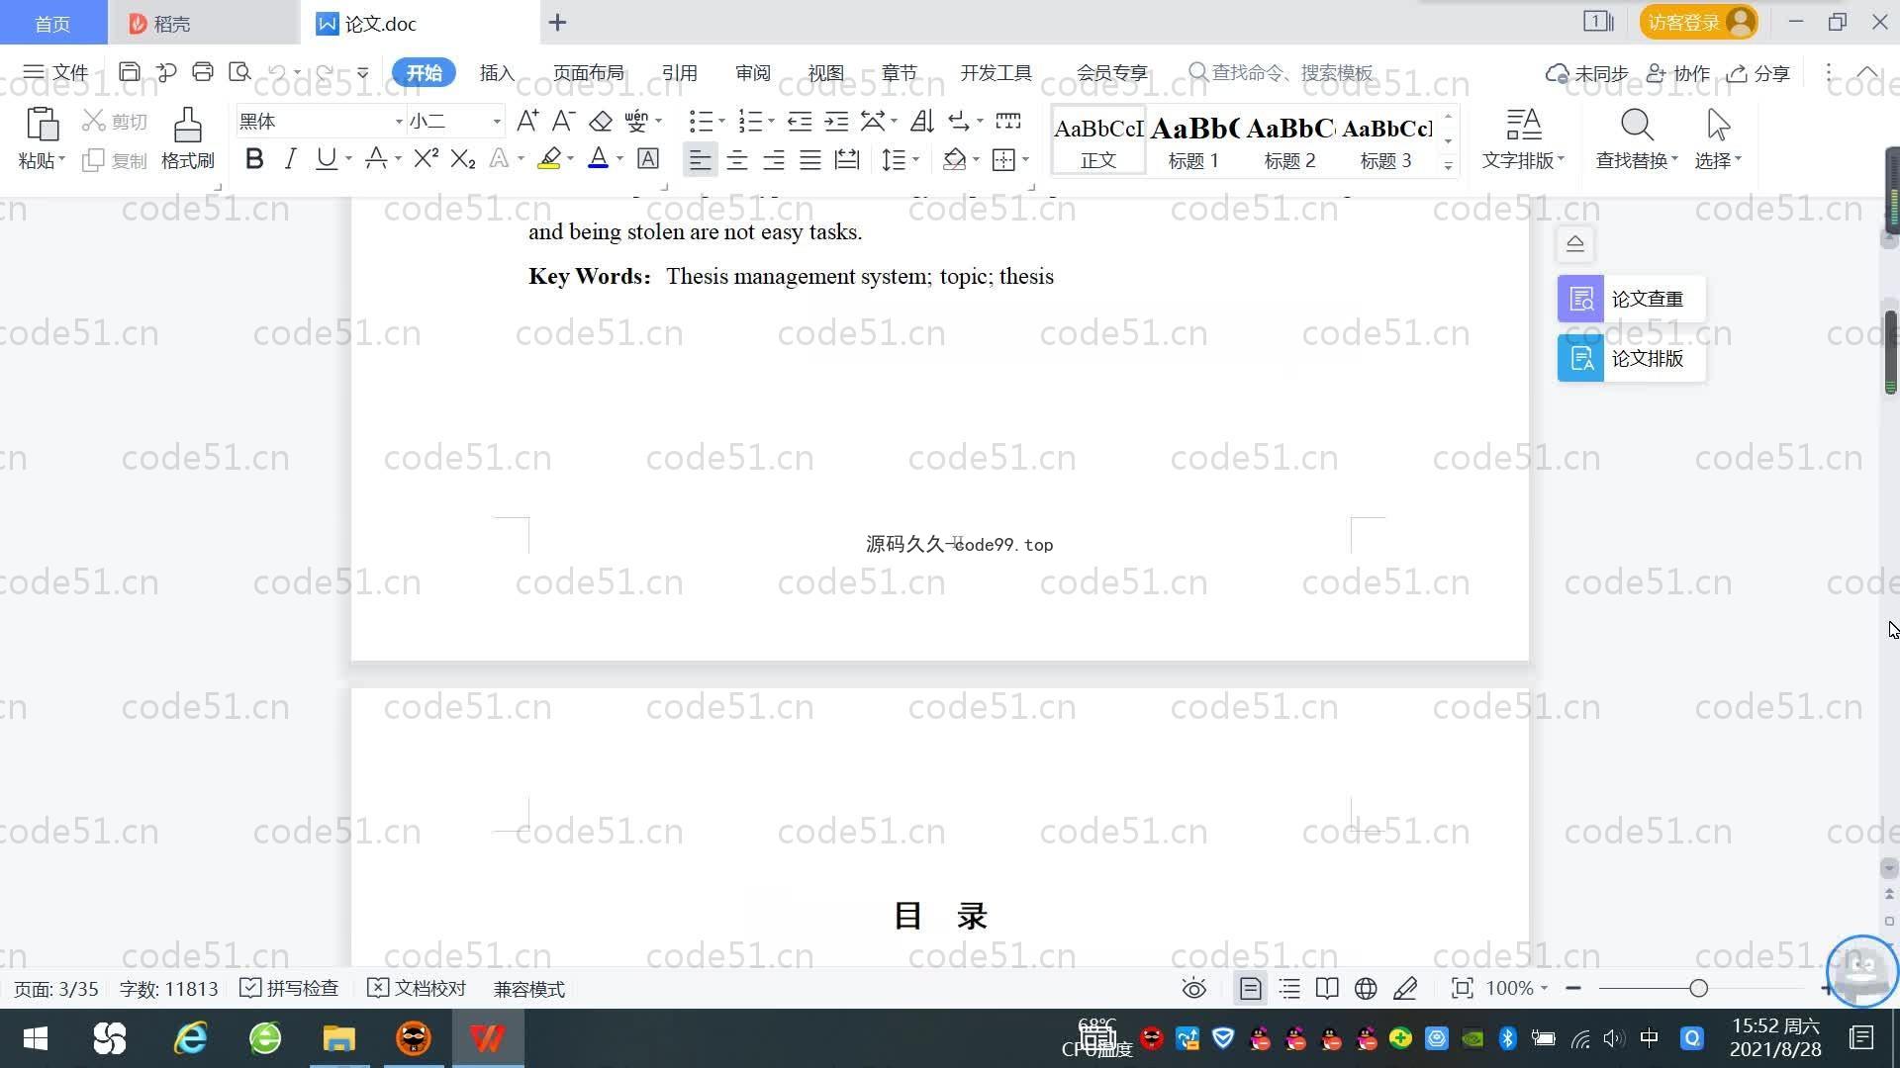This screenshot has height=1068, width=1900.
Task: Click the decrease indent icon
Action: [x=800, y=121]
